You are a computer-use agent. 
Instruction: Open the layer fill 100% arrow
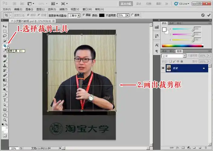tap(209, 61)
